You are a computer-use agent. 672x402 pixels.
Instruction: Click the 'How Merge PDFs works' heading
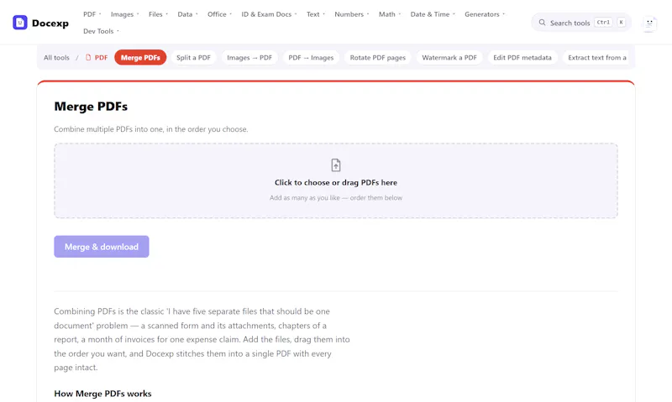102,394
